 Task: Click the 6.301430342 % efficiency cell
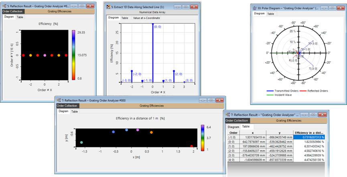[308, 147]
